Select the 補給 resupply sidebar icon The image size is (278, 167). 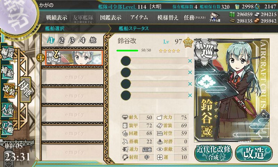[7, 72]
